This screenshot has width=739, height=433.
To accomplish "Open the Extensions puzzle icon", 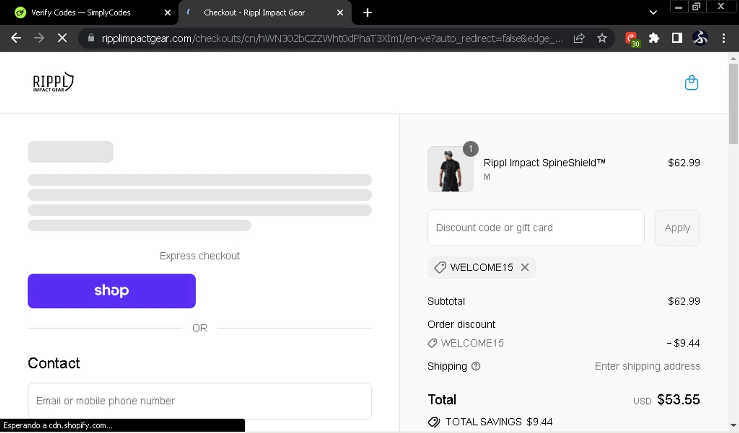I will click(x=654, y=38).
